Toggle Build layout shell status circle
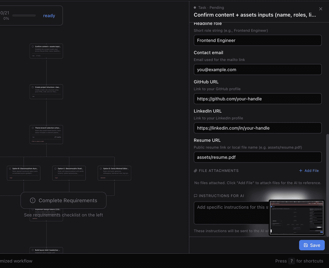This screenshot has width=329, height=268. 33,250
